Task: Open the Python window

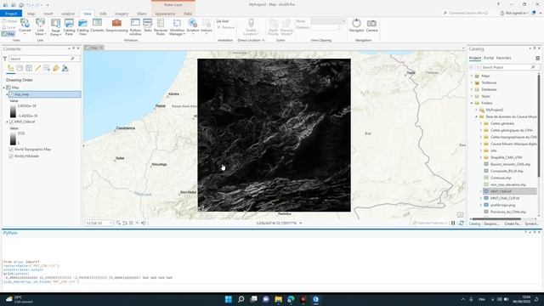Action: pyautogui.click(x=135, y=26)
